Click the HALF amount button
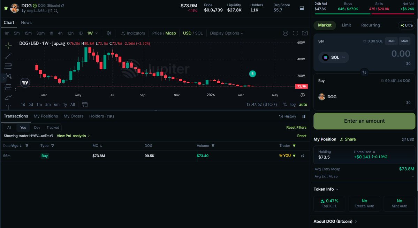 click(391, 41)
